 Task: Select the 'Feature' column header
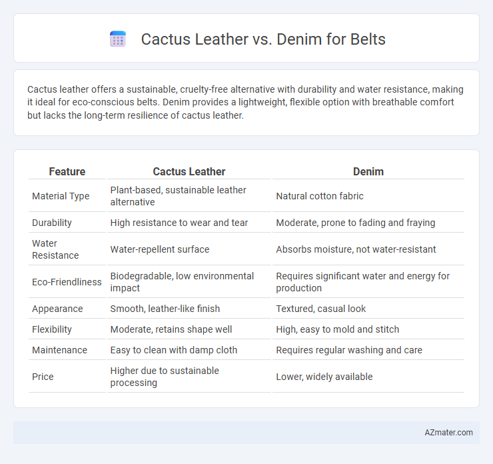coord(67,171)
